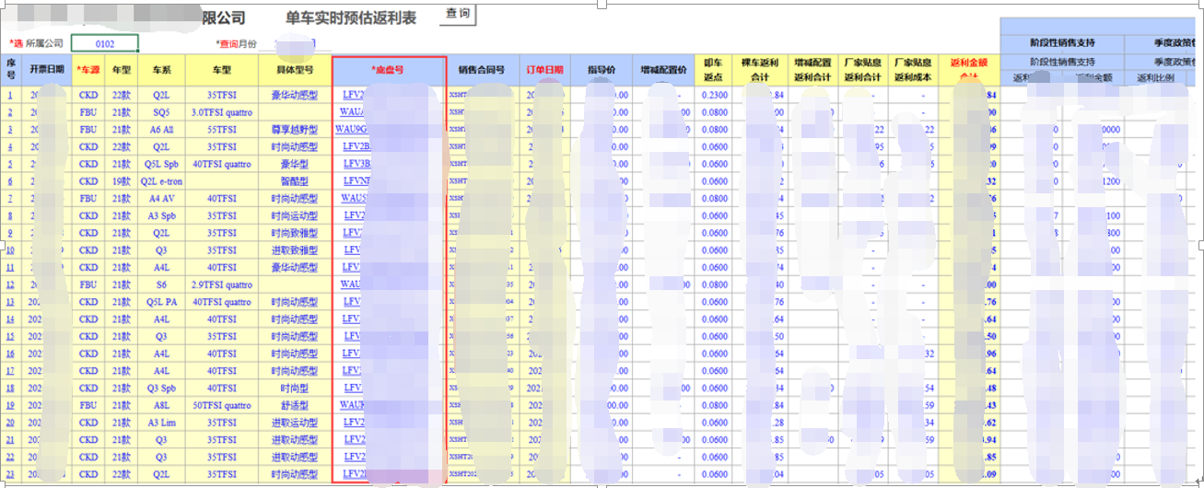Select the cell reading Q5L Spb
Viewport: 1204px width, 488px height.
tap(161, 164)
